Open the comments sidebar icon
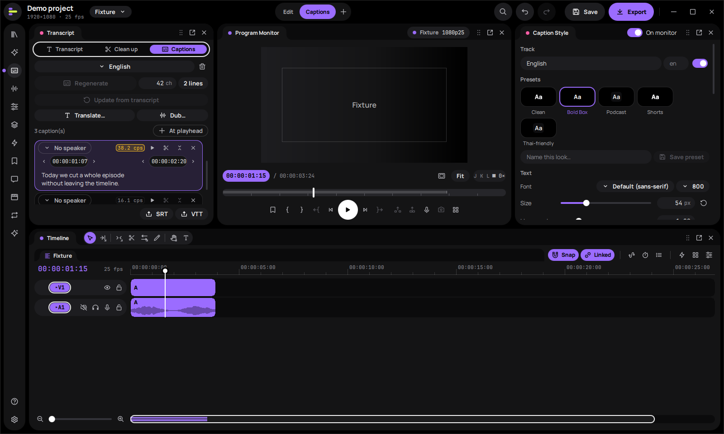This screenshot has width=724, height=434. coord(14,179)
